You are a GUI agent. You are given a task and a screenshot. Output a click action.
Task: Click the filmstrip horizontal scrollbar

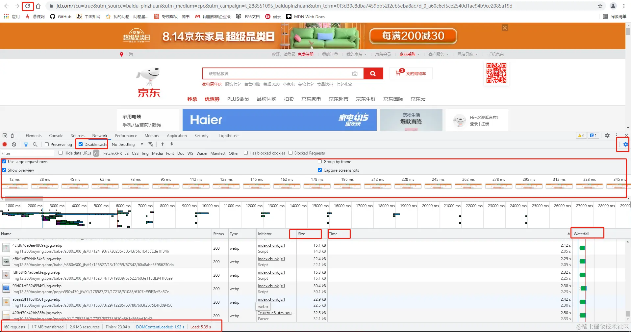click(x=24, y=198)
